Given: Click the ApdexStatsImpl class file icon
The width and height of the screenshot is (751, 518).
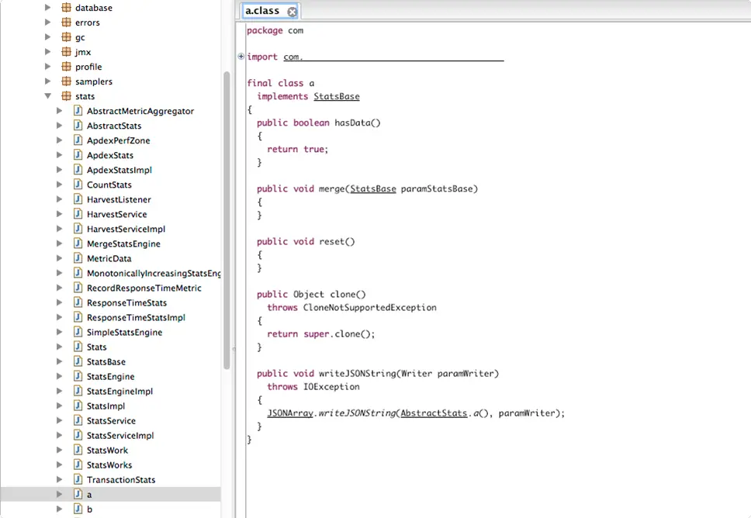Looking at the screenshot, I should (x=78, y=170).
